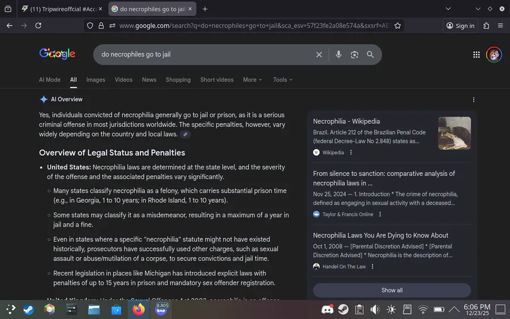Open the application launcher in taskbar
This screenshot has height=319, width=510.
pyautogui.click(x=11, y=309)
